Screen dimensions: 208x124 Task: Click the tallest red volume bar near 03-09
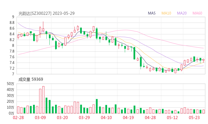(x=43, y=100)
